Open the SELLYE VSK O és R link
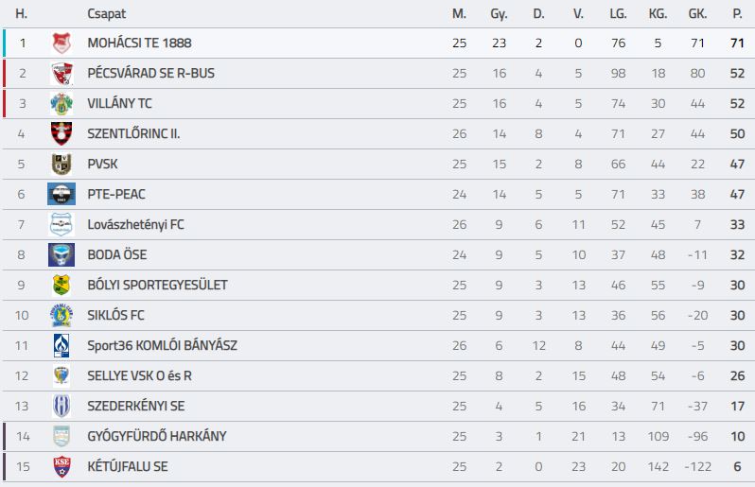Screen dimensions: 755x487 (139, 375)
